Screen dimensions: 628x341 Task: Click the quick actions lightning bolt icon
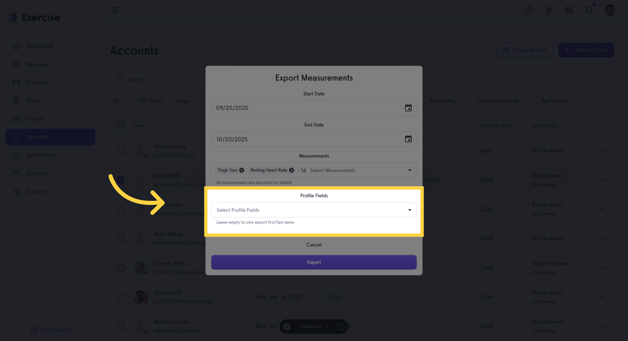(548, 10)
